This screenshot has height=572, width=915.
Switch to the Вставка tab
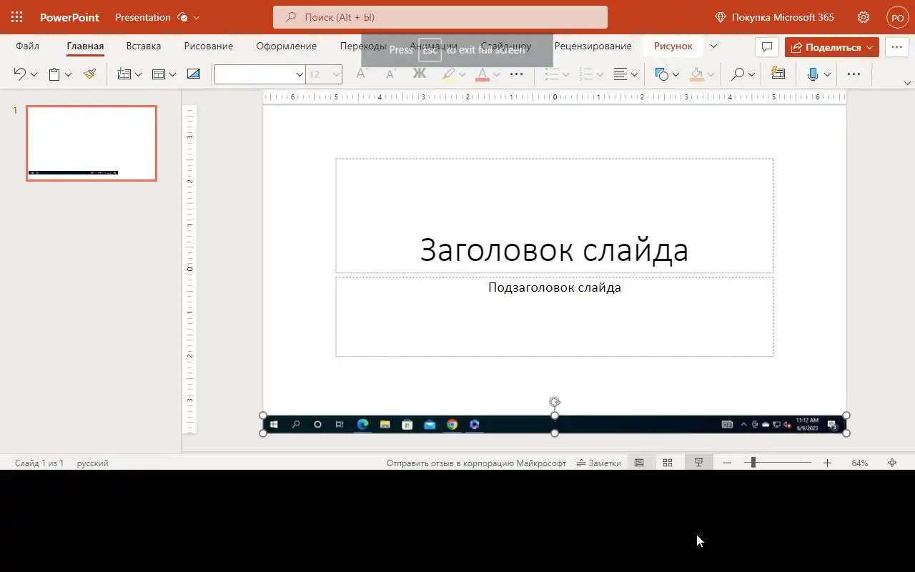[144, 46]
